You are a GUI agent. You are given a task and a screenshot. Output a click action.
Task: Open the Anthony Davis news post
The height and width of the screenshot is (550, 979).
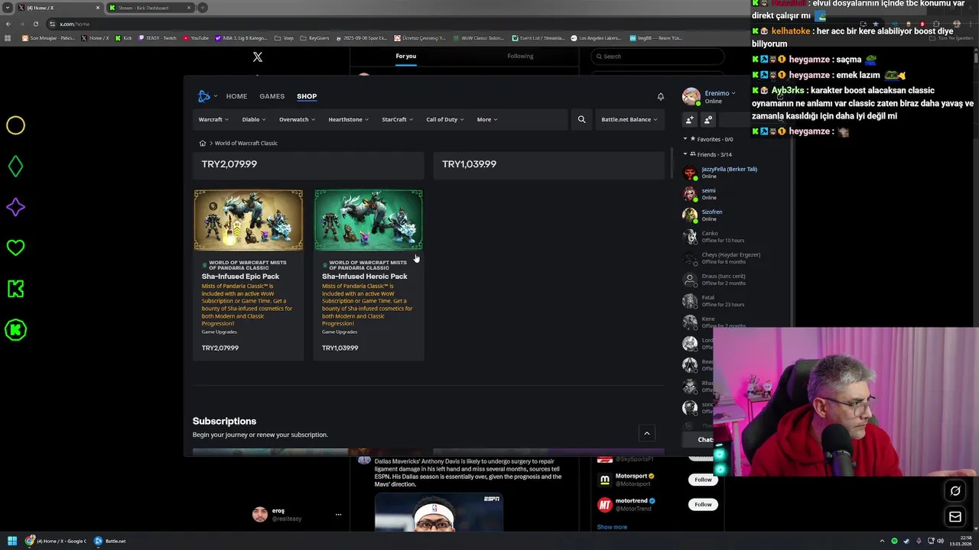click(467, 473)
